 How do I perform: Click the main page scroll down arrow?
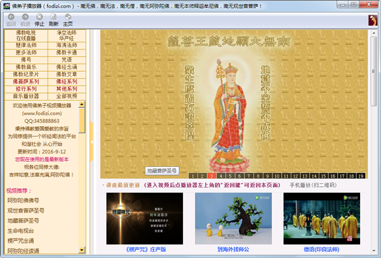click(x=373, y=251)
